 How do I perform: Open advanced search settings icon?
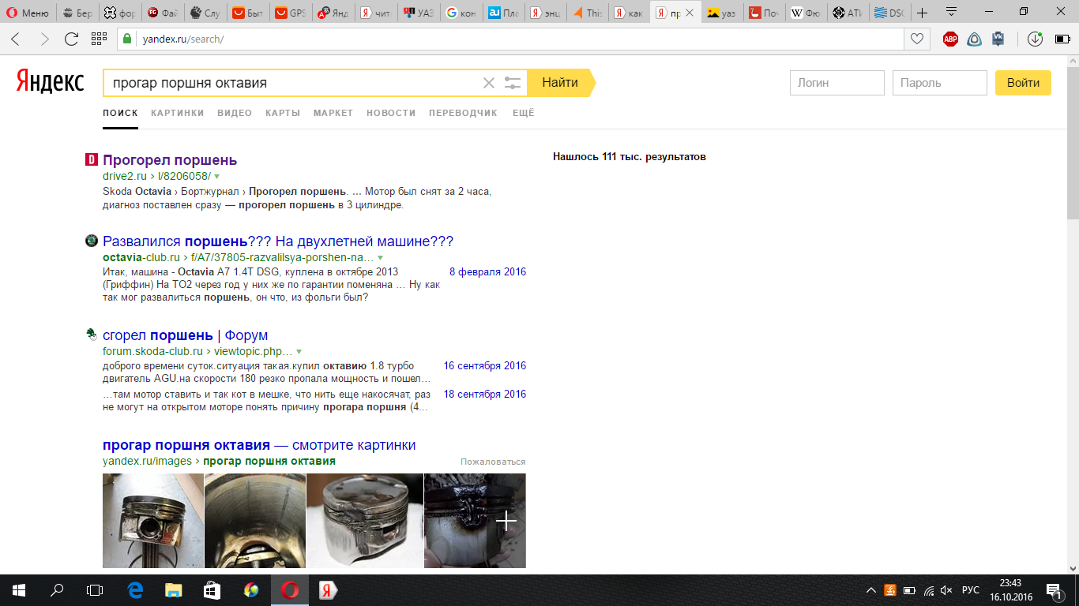513,83
